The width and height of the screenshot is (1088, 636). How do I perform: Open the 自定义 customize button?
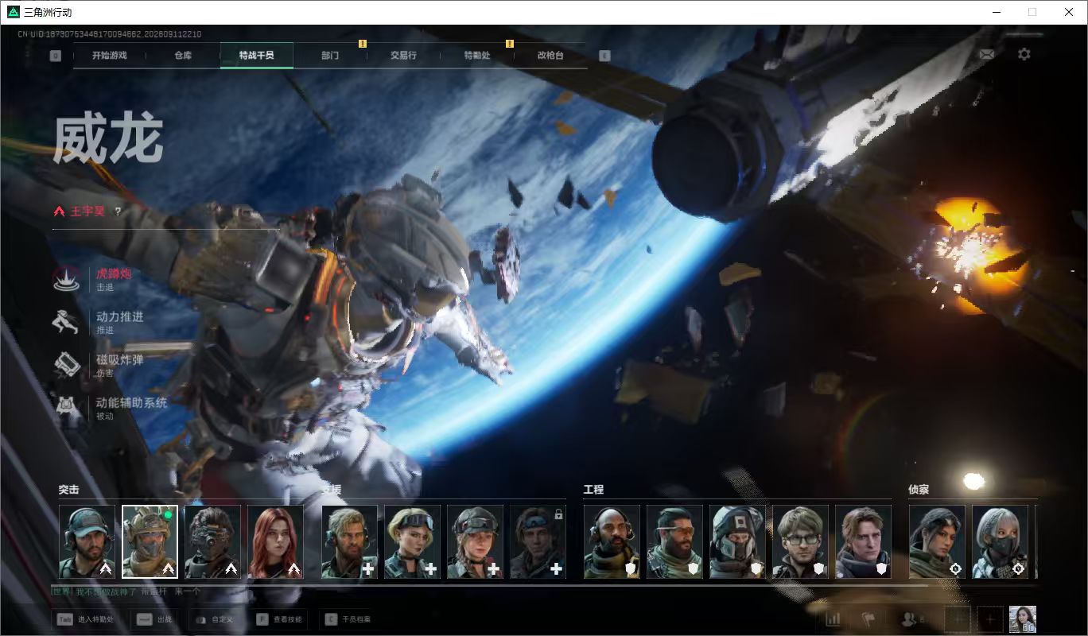pos(213,619)
